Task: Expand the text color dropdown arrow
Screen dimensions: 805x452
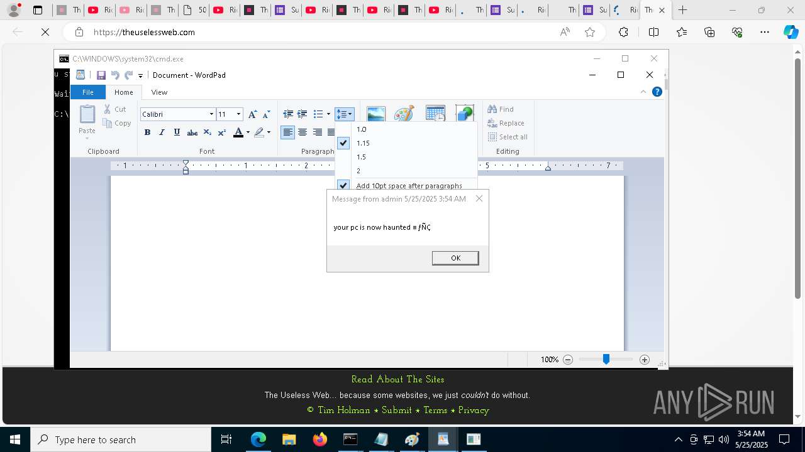Action: coord(248,132)
